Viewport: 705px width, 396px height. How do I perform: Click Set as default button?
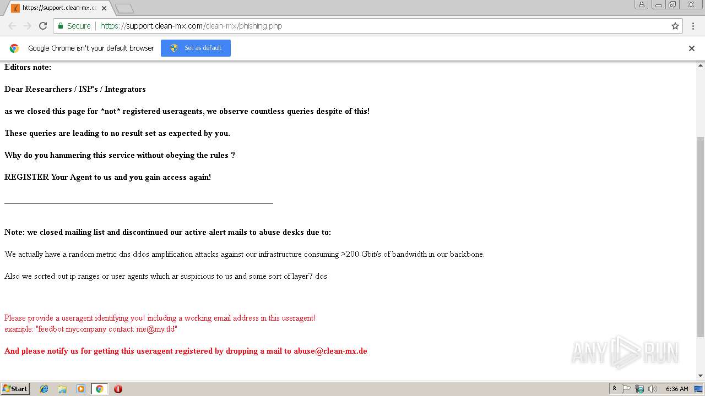(x=196, y=48)
